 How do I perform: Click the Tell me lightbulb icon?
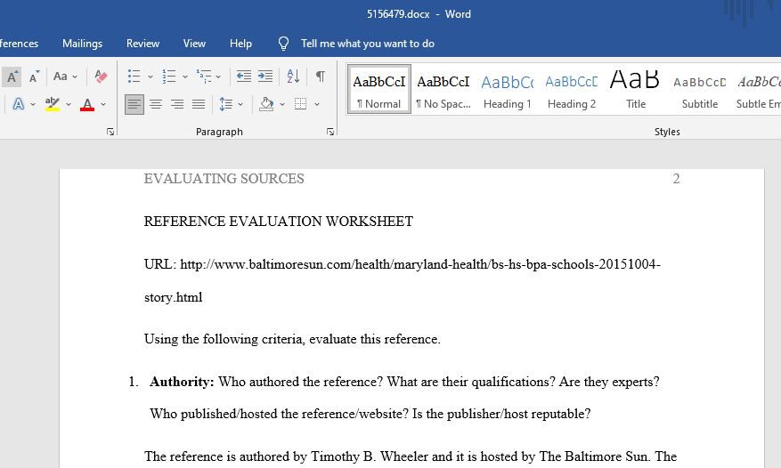coord(283,44)
